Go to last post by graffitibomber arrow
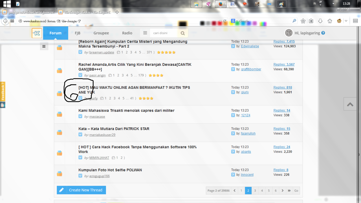Screen dimensions: 361x203 pos(233,69)
